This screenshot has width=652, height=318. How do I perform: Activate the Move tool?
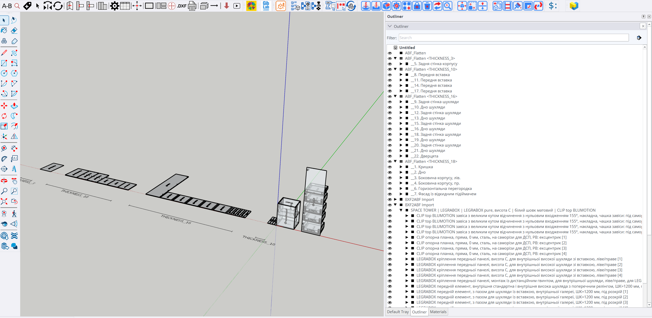(4, 106)
